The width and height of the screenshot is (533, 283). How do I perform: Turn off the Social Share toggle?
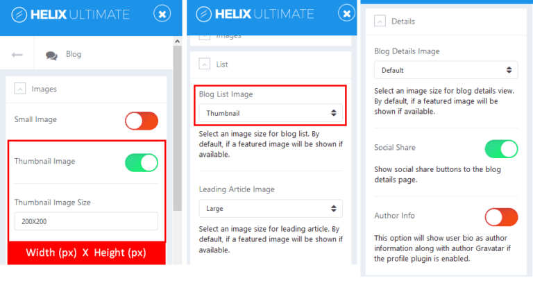[x=501, y=149]
